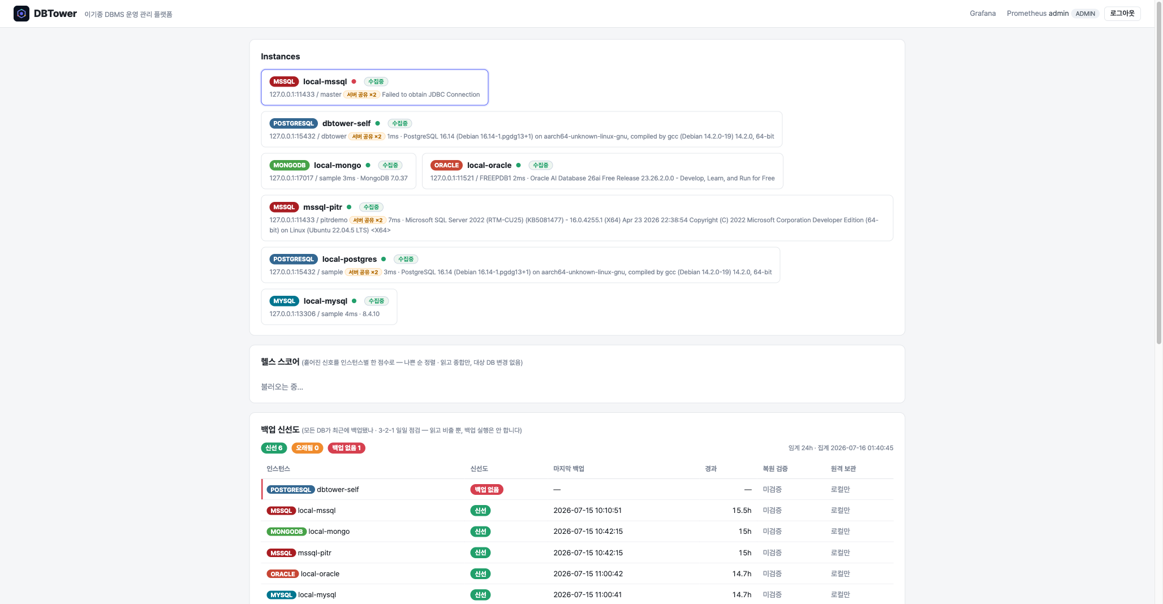
Task: Select local-mysql row in backup table
Action: point(578,594)
